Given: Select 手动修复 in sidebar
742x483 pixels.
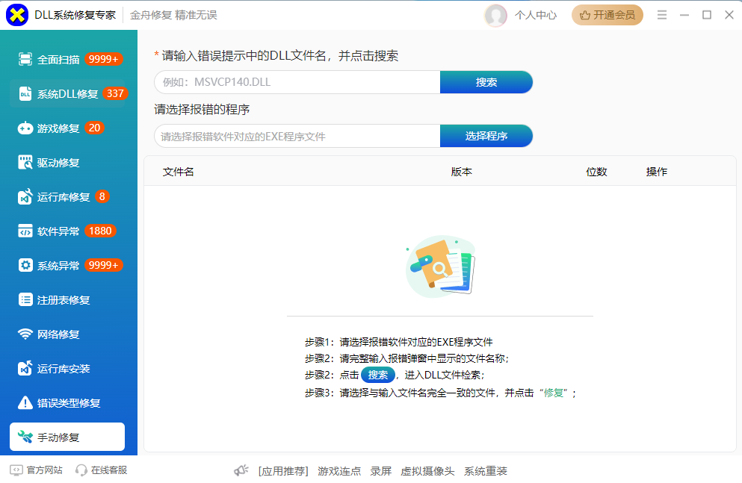Looking at the screenshot, I should click(67, 437).
